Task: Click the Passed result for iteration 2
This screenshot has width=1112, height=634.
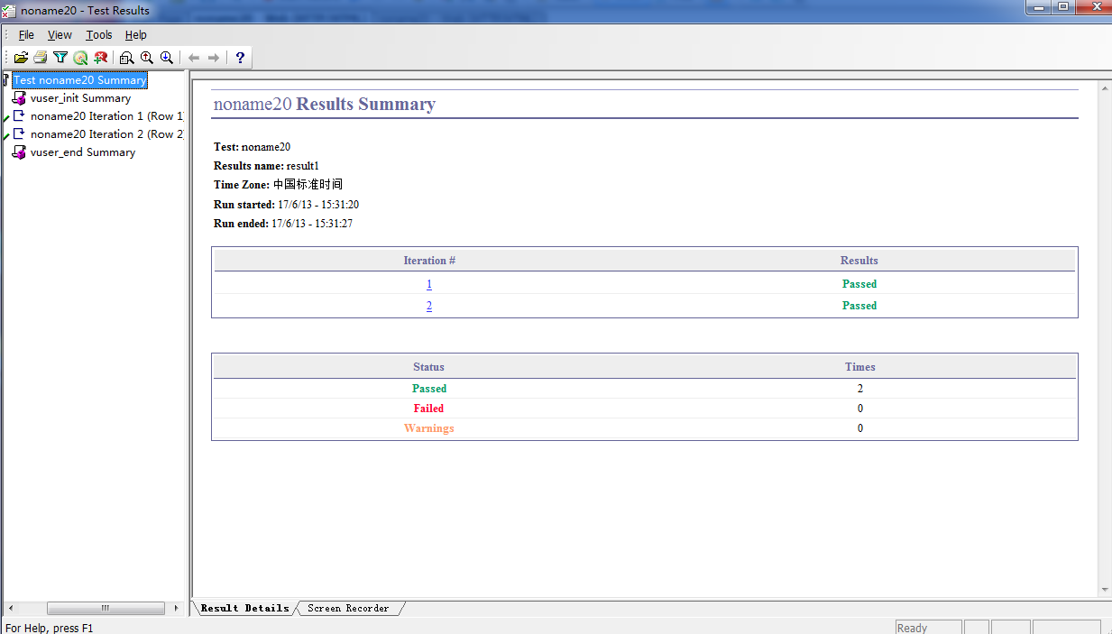Action: coord(859,306)
